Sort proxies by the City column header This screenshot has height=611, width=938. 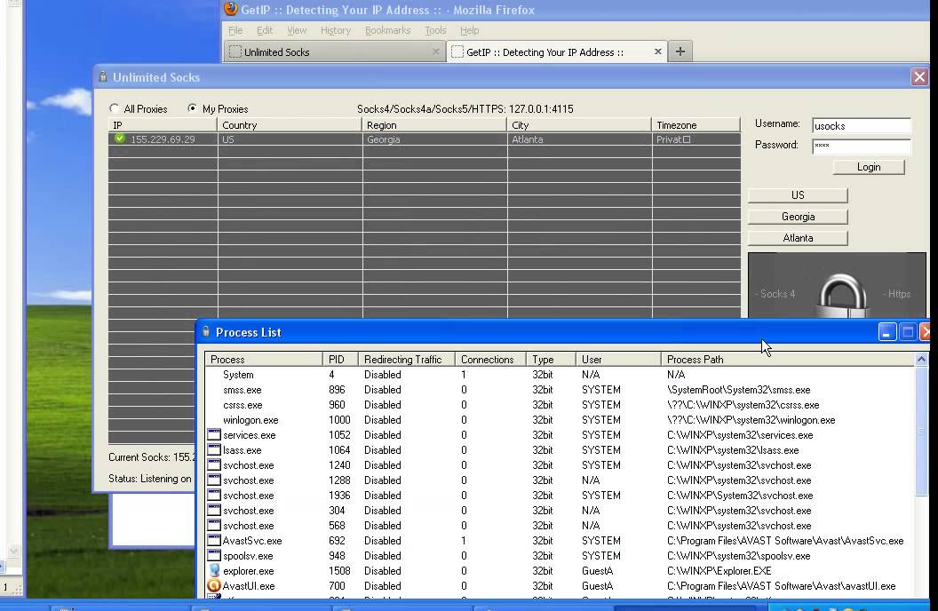click(579, 125)
